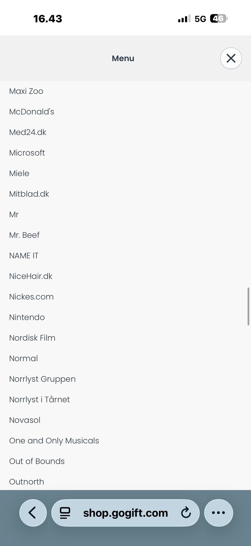Go to Med24.dk
Viewport: 251px width, 546px height.
pos(28,132)
